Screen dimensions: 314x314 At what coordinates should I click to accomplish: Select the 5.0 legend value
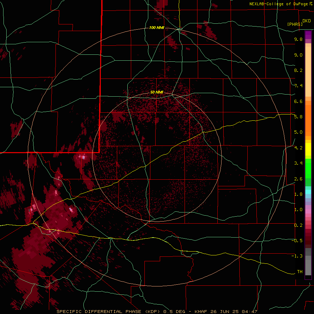tap(298, 132)
